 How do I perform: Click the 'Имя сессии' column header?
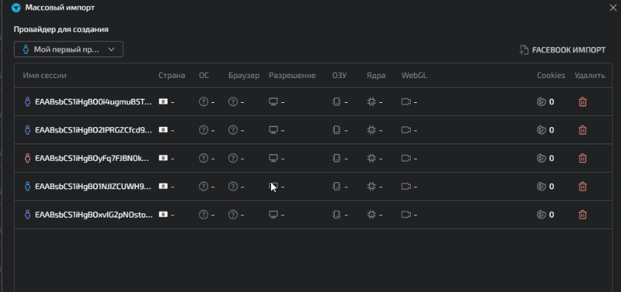[44, 75]
